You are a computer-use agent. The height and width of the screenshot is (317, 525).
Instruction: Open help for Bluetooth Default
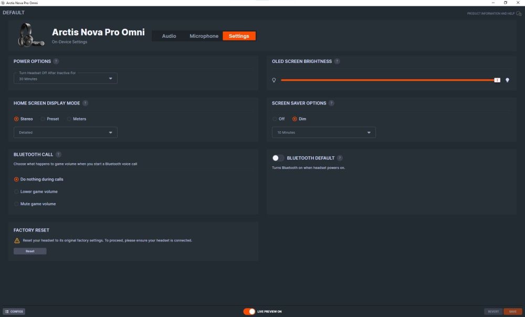(x=340, y=158)
